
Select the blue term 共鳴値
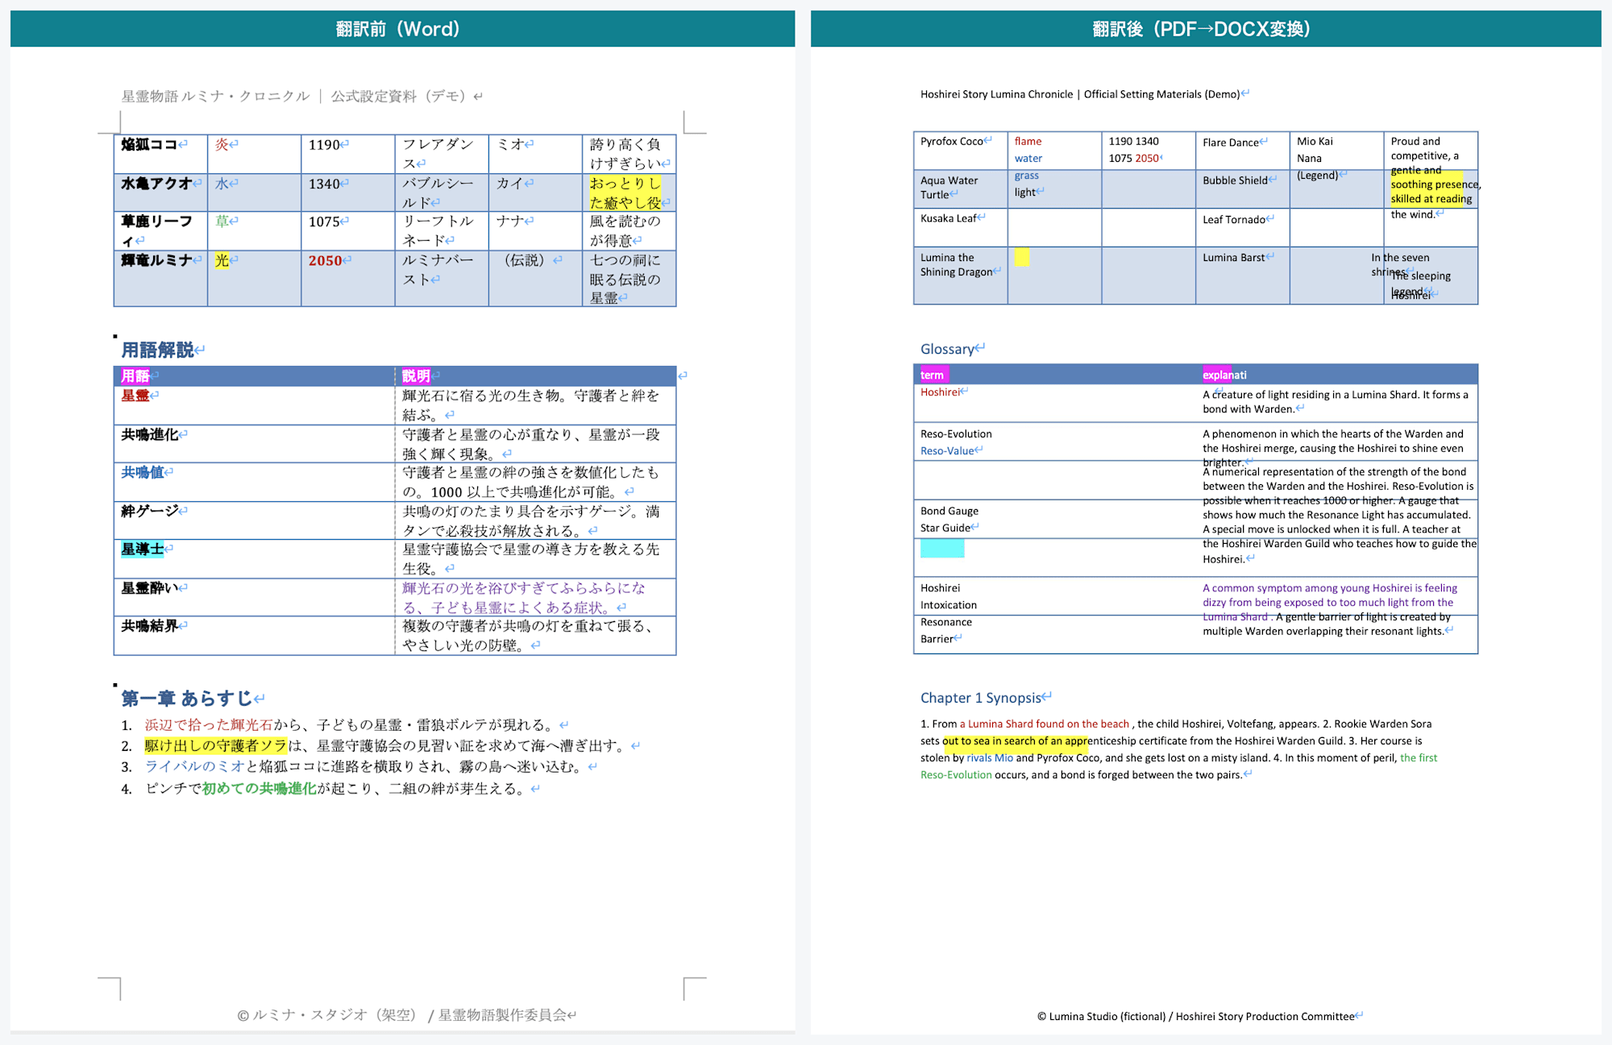coord(142,472)
